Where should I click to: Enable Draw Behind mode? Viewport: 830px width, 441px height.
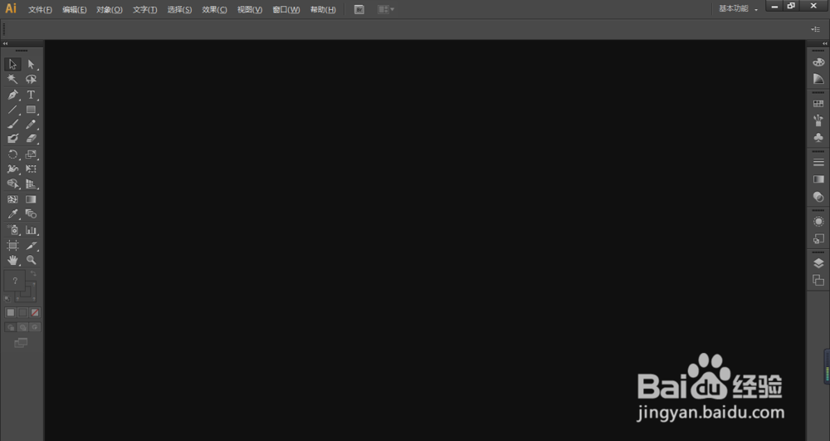[x=22, y=327]
